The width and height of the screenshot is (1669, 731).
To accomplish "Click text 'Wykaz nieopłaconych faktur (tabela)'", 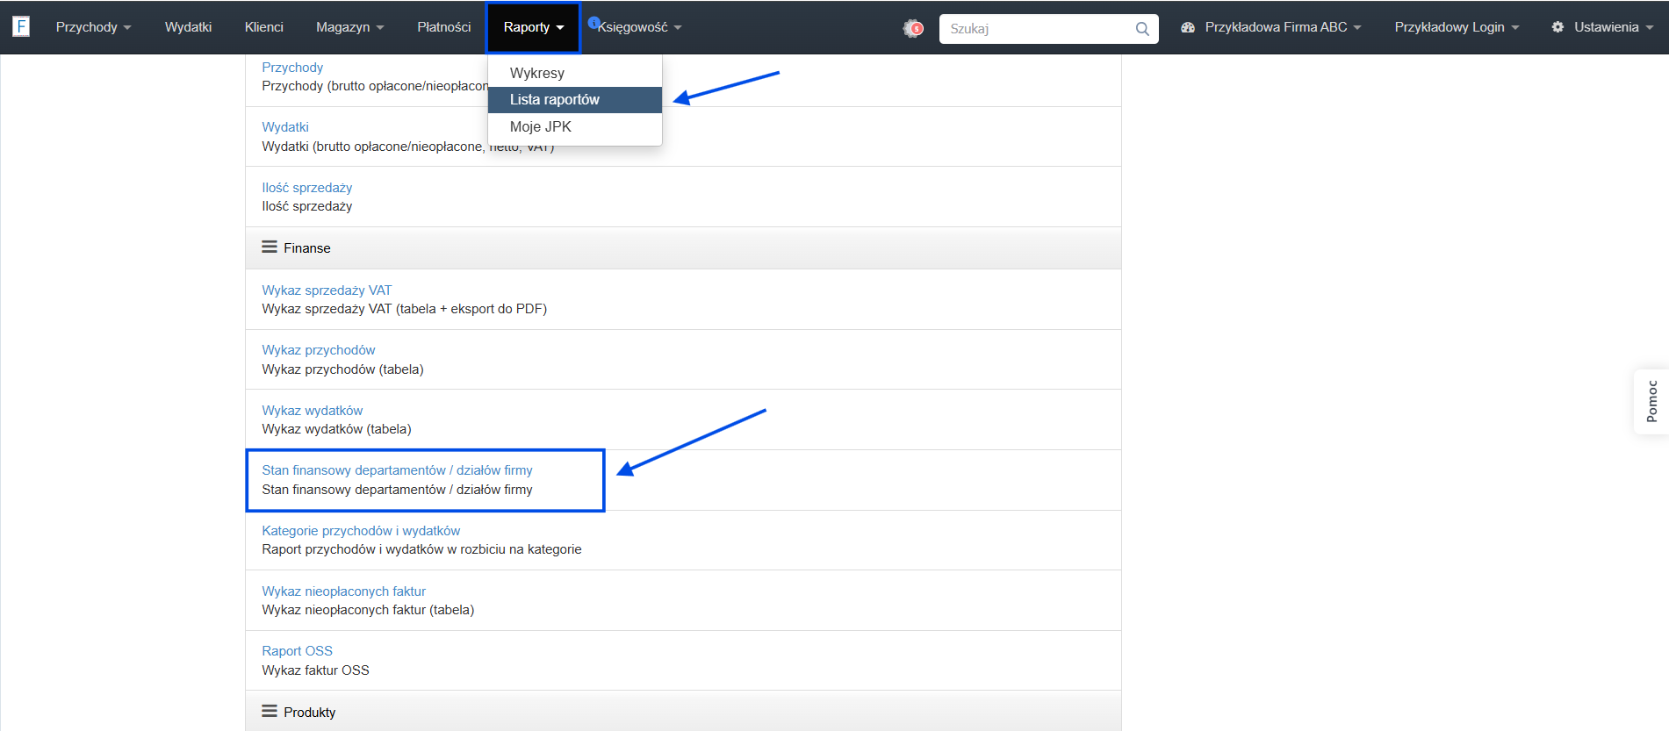I will [368, 610].
